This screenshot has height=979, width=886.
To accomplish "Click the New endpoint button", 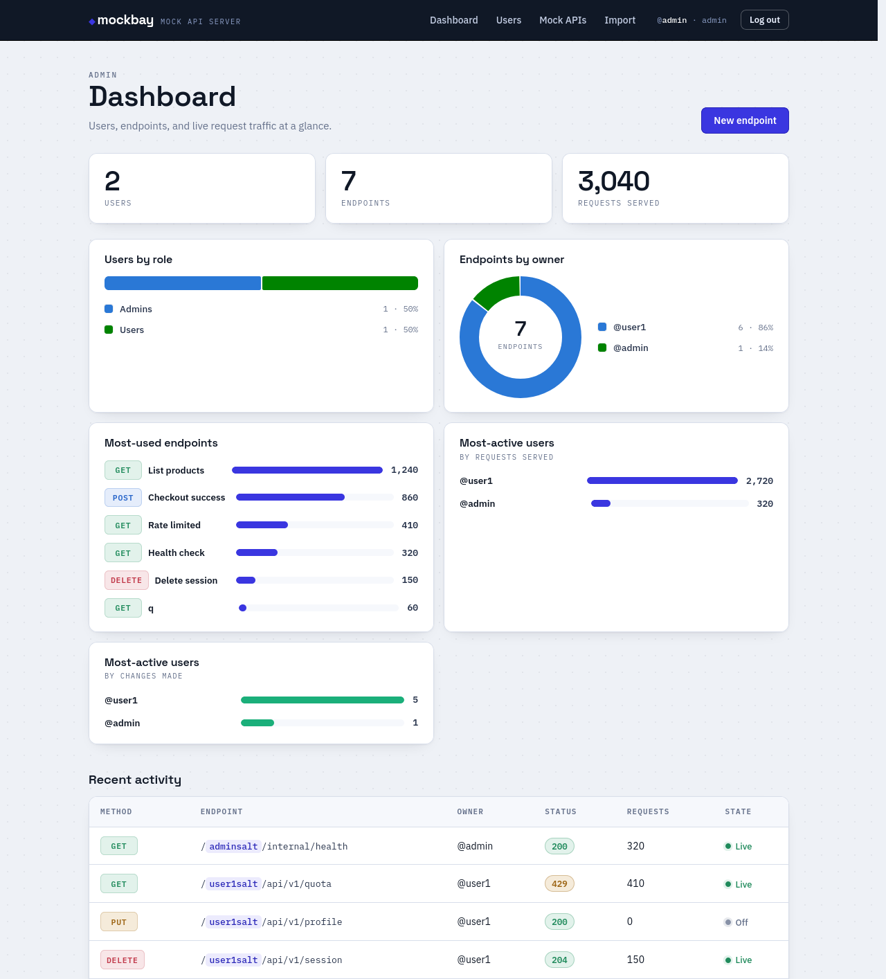I will (x=745, y=120).
